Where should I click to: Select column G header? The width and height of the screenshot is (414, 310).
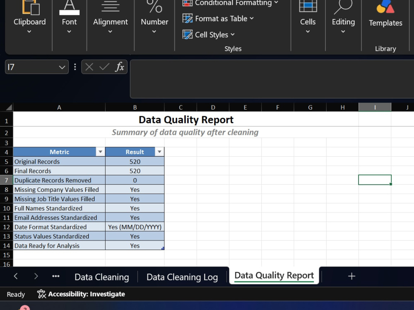click(x=310, y=107)
